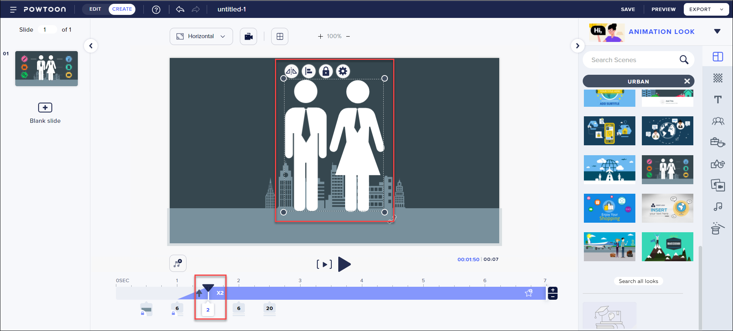The height and width of the screenshot is (331, 733).
Task: Expand the Animation Look dropdown
Action: pos(717,32)
